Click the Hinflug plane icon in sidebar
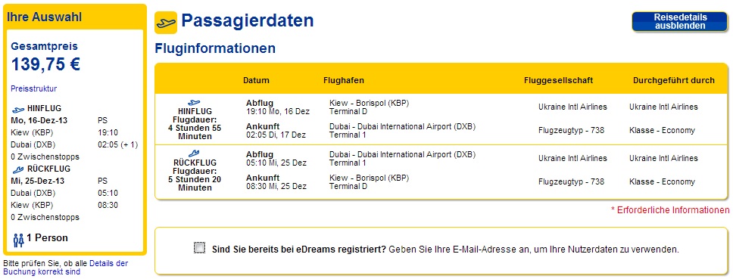Viewport: 733px width, 279px height. click(19, 110)
